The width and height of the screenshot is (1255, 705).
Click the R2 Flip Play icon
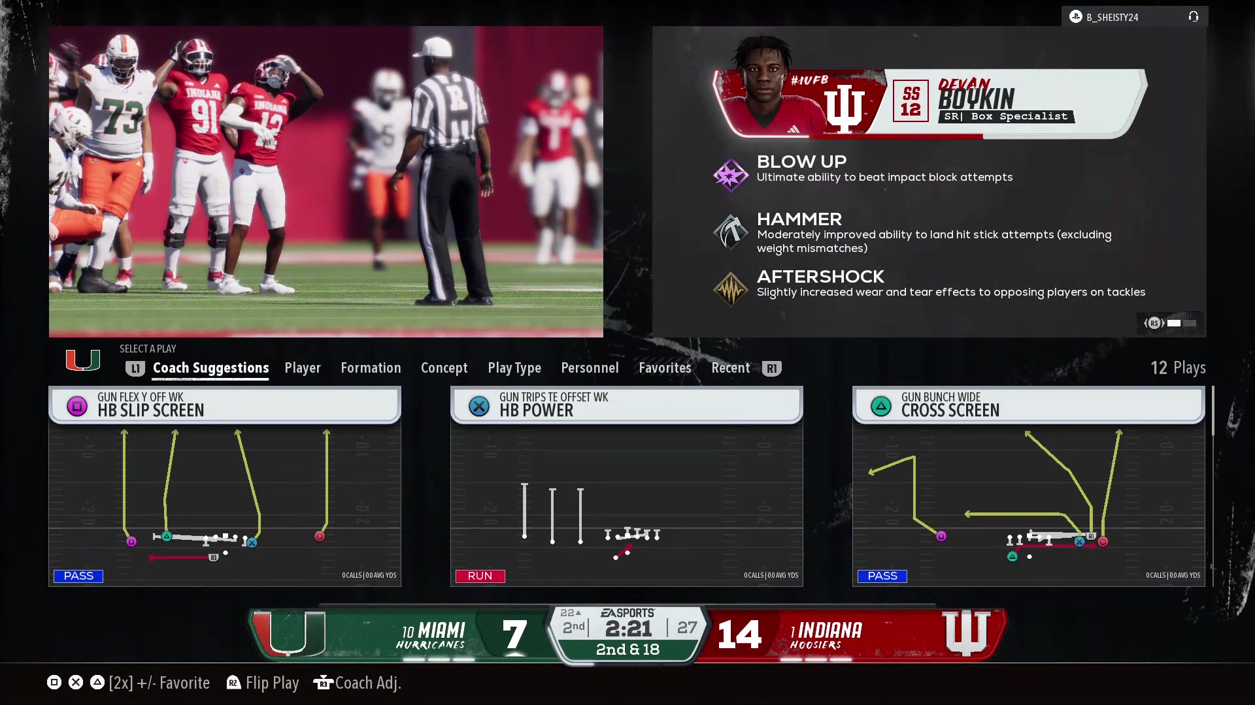233,683
